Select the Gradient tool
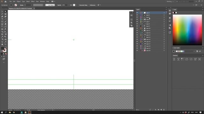Viewport: 204px width, 114px height. pyautogui.click(x=5, y=34)
